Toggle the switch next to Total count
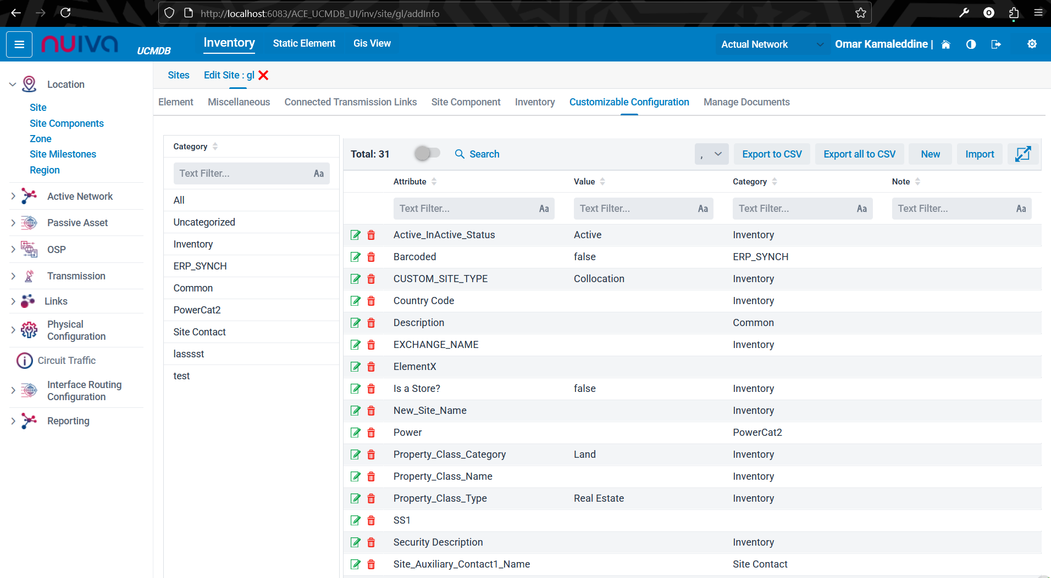1051x578 pixels. coord(427,154)
